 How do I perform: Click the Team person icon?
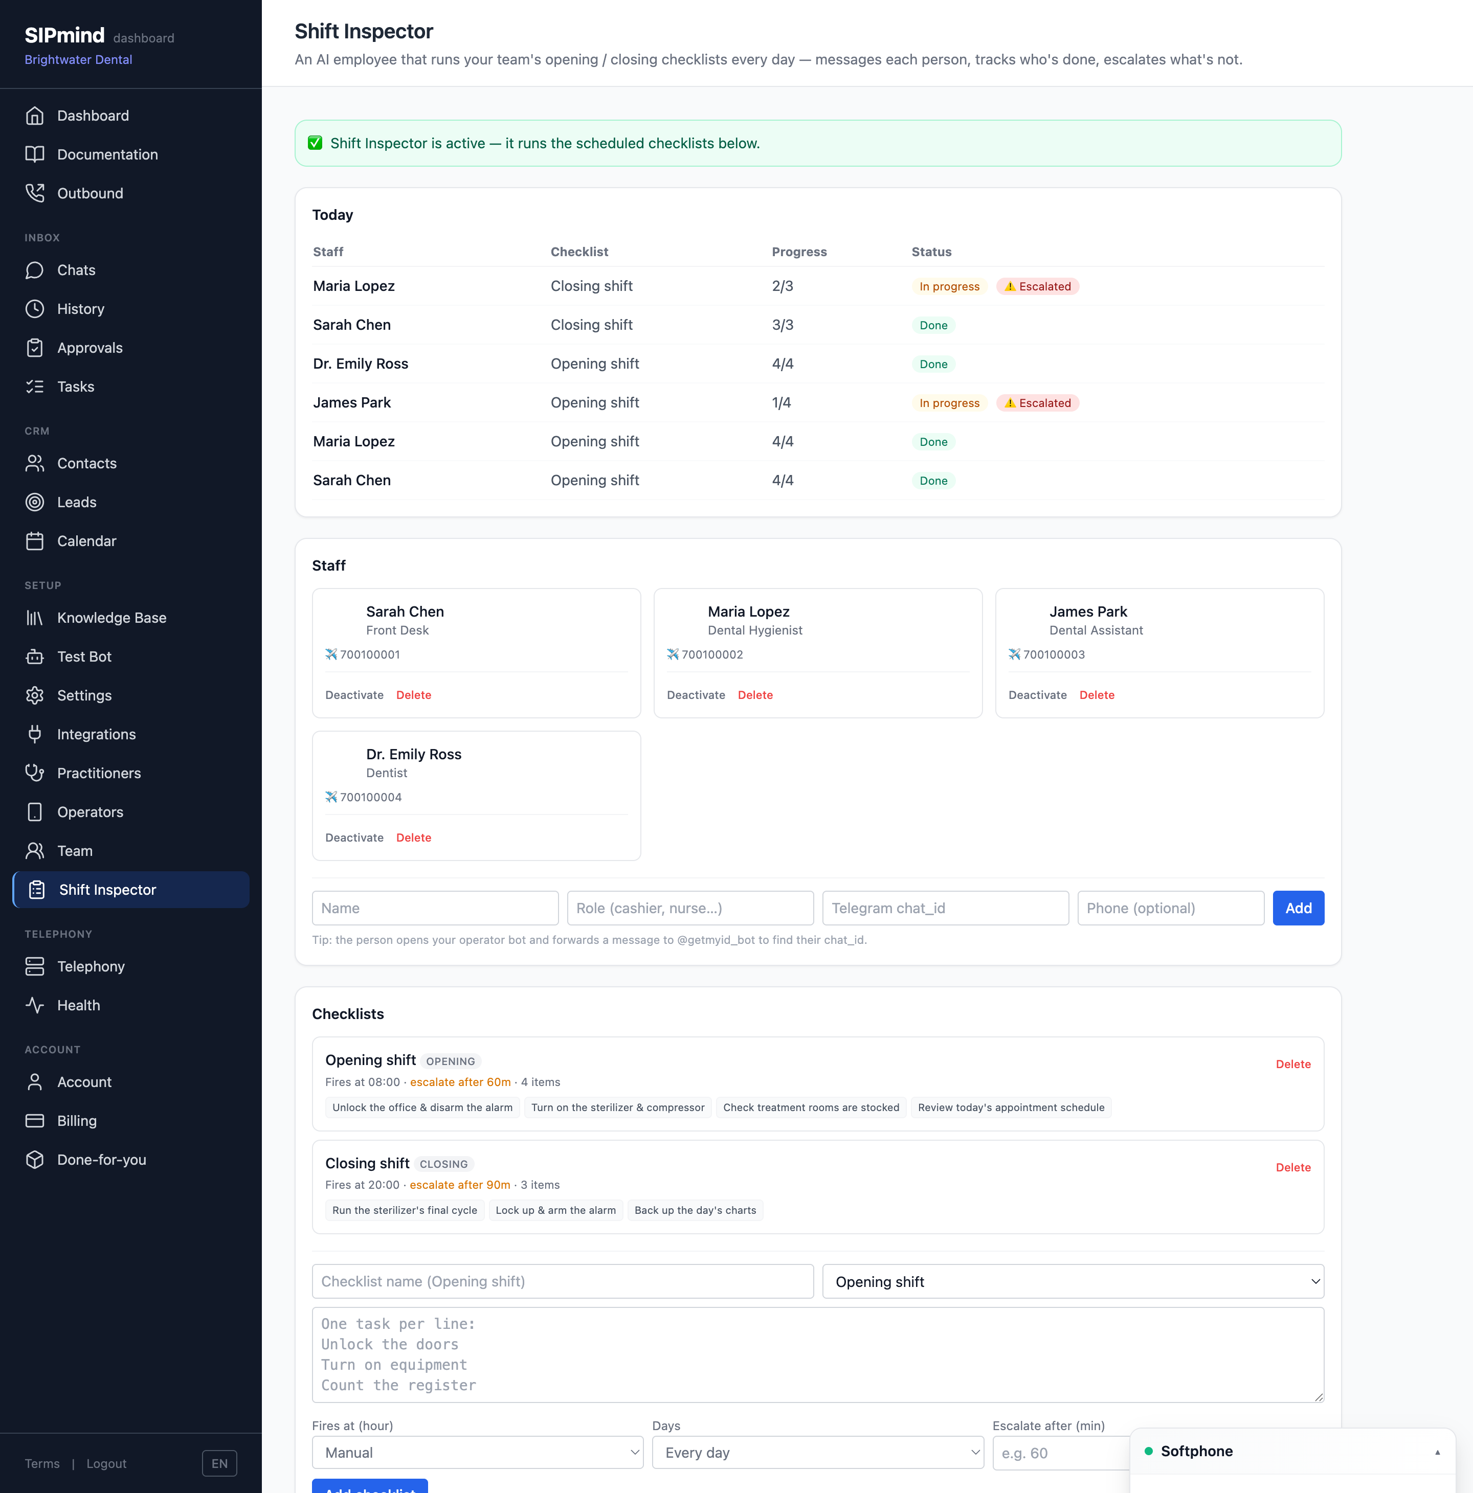click(35, 851)
